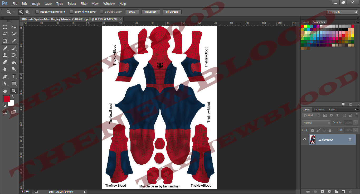Open the File menu
Viewport: 360px width, 194px height.
(15, 4)
